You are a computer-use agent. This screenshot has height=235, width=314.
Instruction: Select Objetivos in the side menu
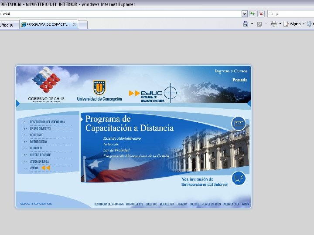37,135
